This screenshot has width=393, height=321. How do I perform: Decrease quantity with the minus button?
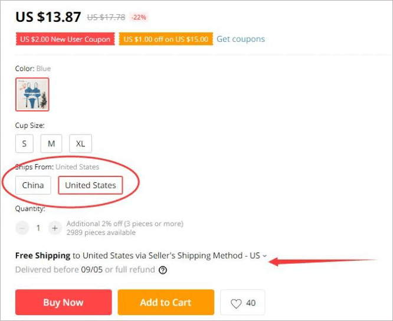[22, 228]
